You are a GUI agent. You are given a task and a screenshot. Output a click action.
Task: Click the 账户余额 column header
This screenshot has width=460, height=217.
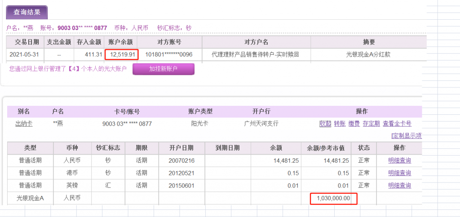(x=120, y=42)
